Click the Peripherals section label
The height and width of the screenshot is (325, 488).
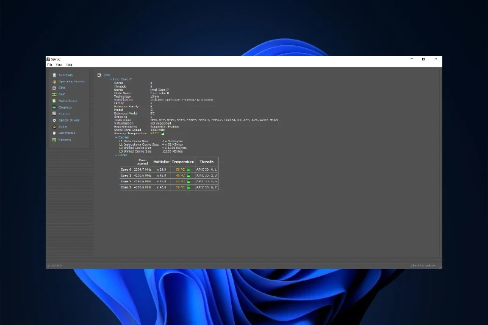pyautogui.click(x=67, y=133)
